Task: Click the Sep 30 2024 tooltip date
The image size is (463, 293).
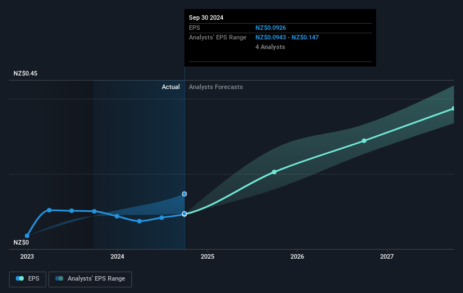Action: [206, 17]
